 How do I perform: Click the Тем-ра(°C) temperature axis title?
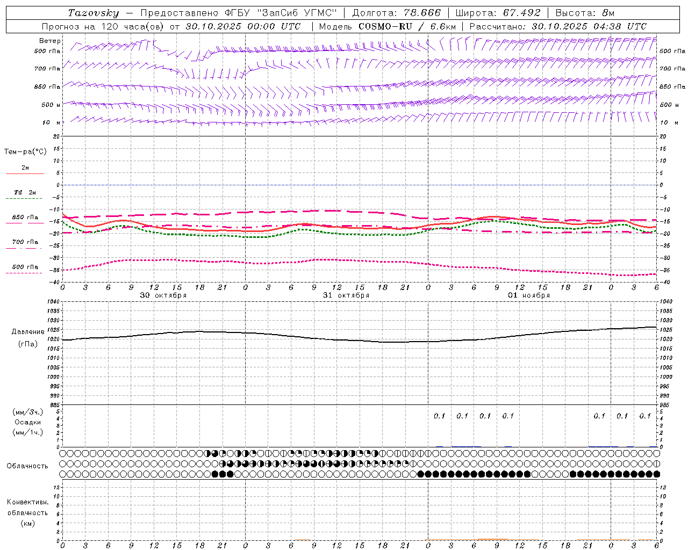pos(25,152)
